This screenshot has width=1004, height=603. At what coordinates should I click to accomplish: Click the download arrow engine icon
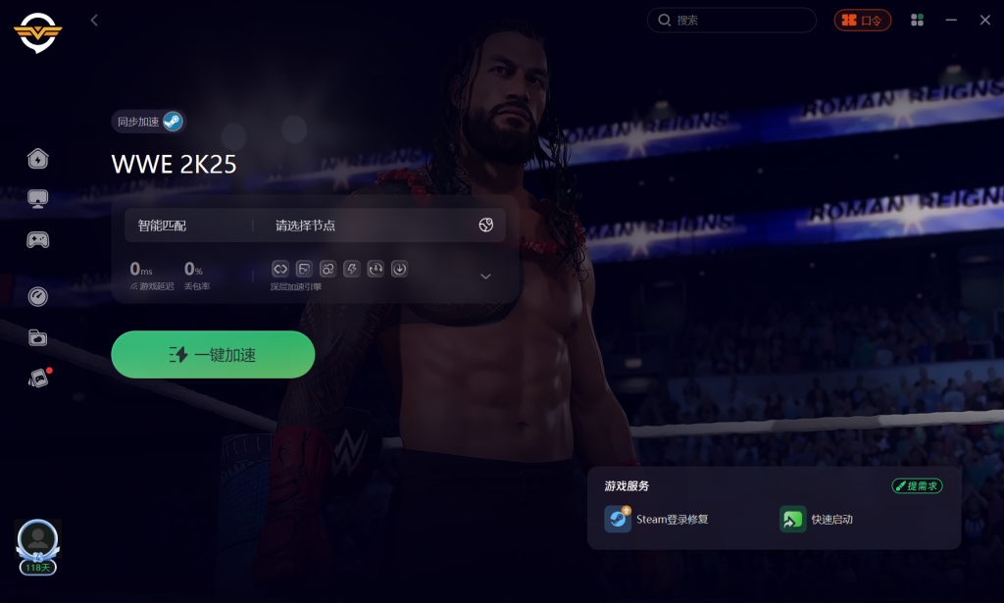point(399,269)
